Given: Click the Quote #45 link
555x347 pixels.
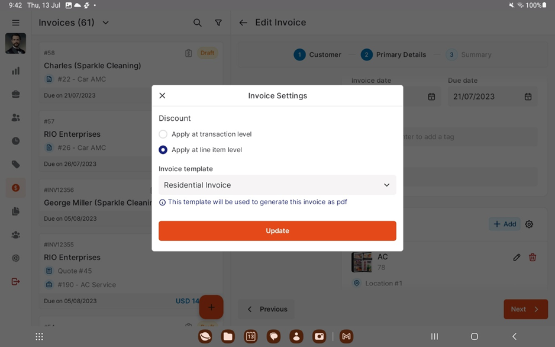Looking at the screenshot, I should click(75, 271).
